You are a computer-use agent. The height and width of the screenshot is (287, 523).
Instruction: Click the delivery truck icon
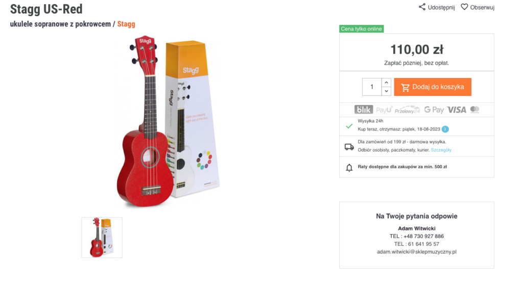point(349,147)
